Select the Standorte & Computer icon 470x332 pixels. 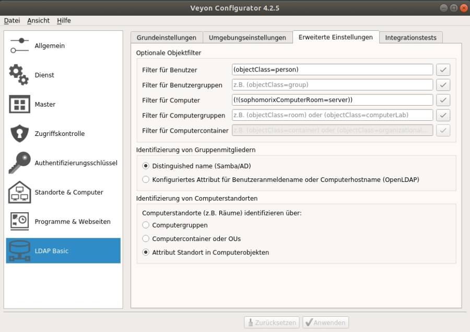click(19, 192)
